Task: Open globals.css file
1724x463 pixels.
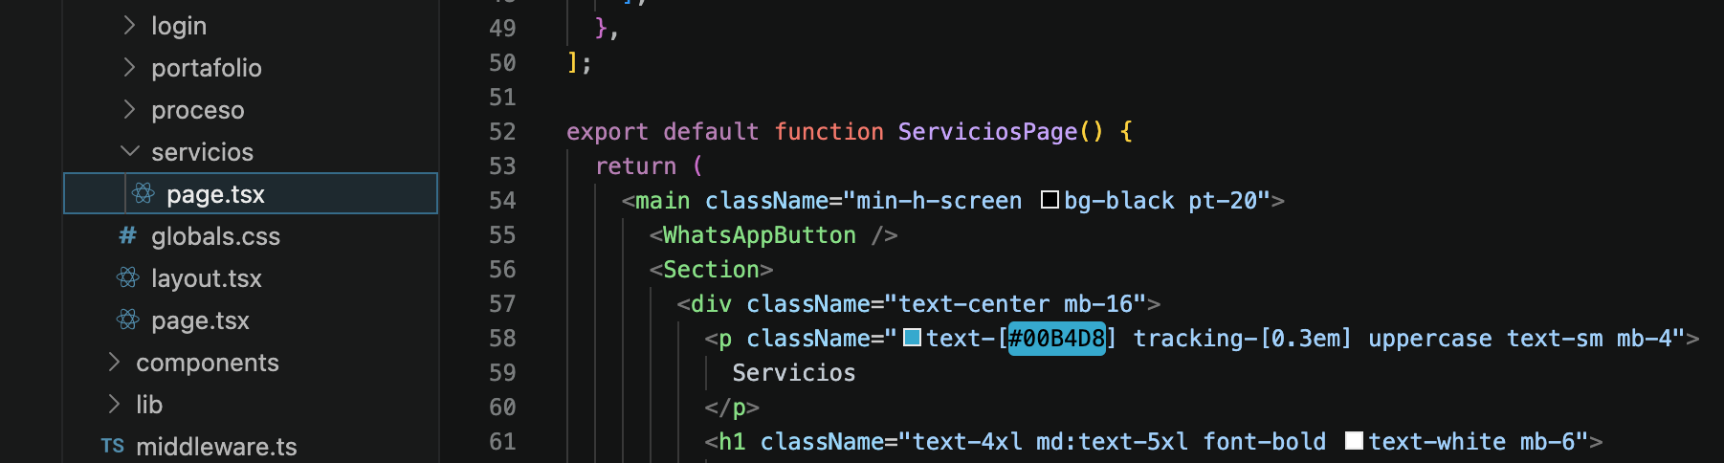Action: (251, 236)
